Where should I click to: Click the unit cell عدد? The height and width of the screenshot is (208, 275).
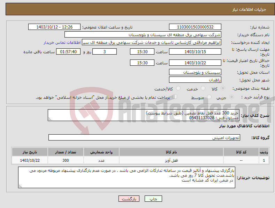[x=101, y=160]
